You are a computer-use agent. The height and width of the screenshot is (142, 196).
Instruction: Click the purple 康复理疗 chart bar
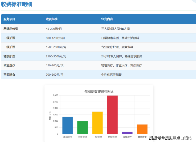127,133
